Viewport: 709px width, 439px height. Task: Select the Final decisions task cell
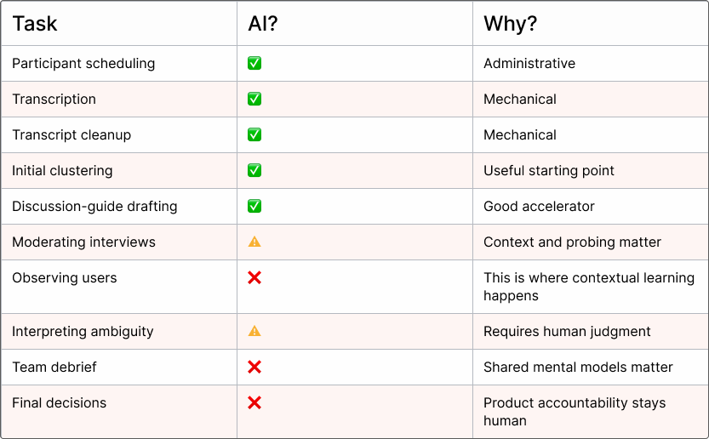click(119, 412)
